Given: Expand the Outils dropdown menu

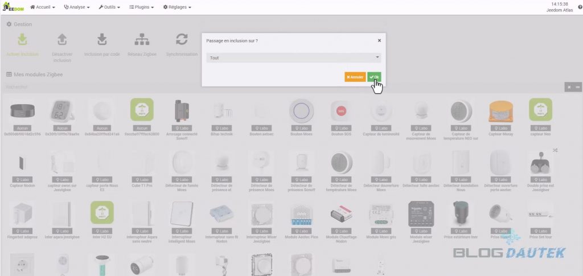Looking at the screenshot, I should pyautogui.click(x=109, y=7).
